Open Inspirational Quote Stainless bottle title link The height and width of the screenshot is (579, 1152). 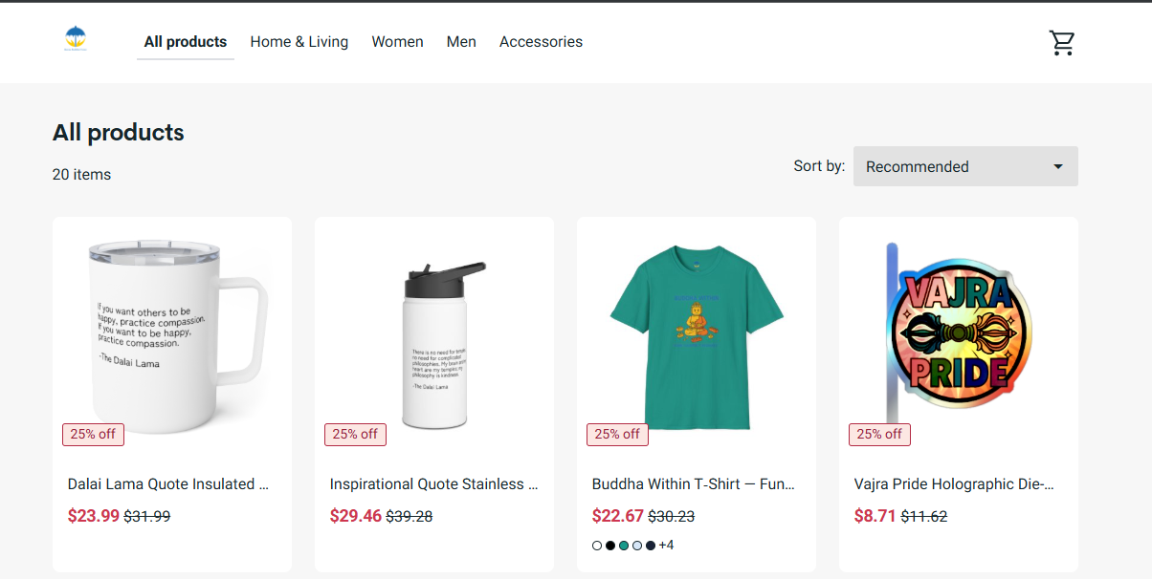pos(434,484)
